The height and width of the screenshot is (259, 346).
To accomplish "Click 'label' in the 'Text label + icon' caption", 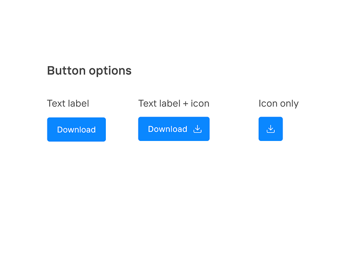I will click(169, 103).
